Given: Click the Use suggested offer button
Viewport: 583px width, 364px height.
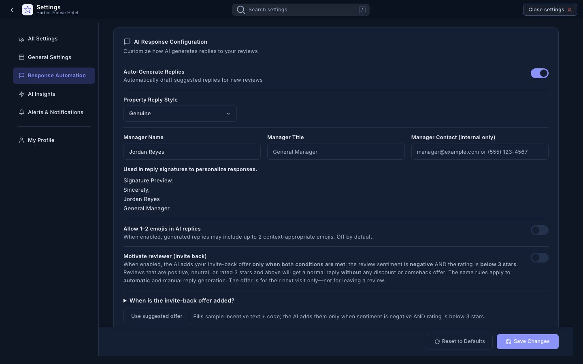Looking at the screenshot, I should pos(157,316).
